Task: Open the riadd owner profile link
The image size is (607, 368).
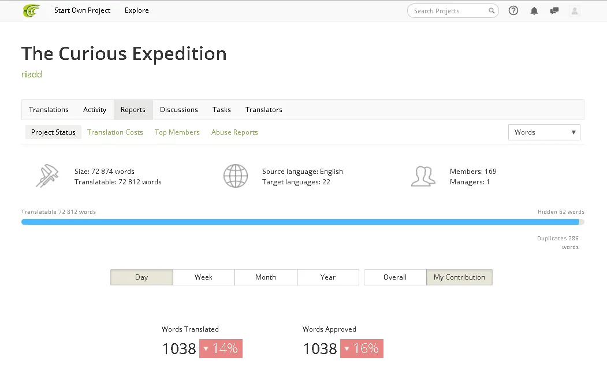Action: pos(31,74)
